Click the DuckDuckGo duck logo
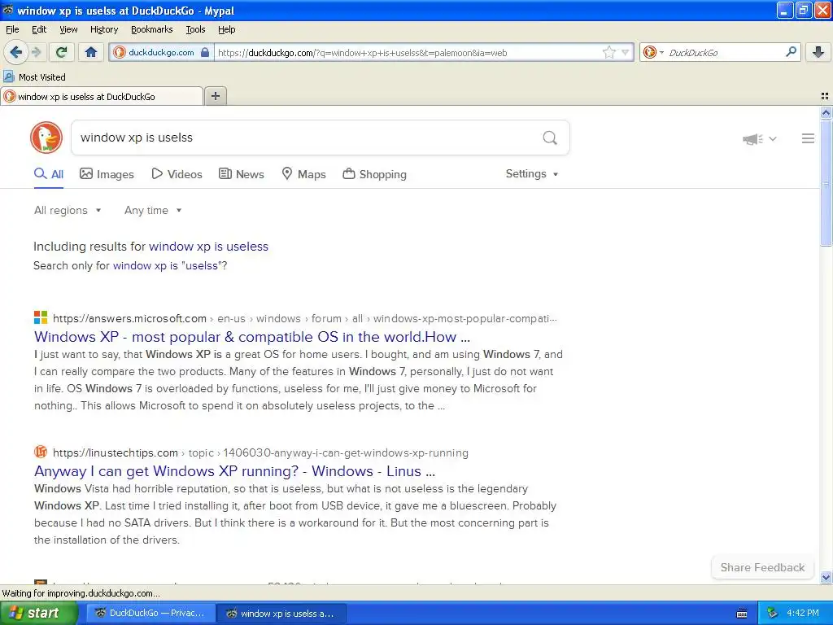This screenshot has height=625, width=833. [x=46, y=138]
